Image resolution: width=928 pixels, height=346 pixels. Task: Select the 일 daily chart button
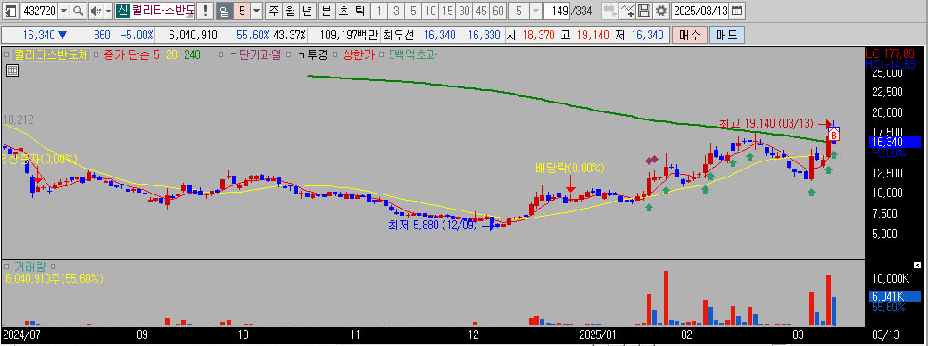224,10
